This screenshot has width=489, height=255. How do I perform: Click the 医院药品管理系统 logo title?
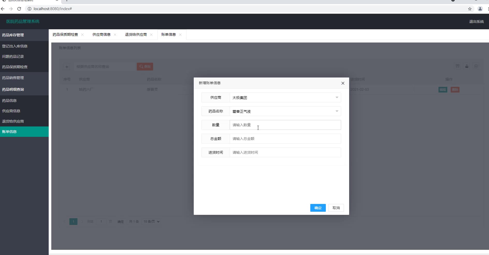23,22
